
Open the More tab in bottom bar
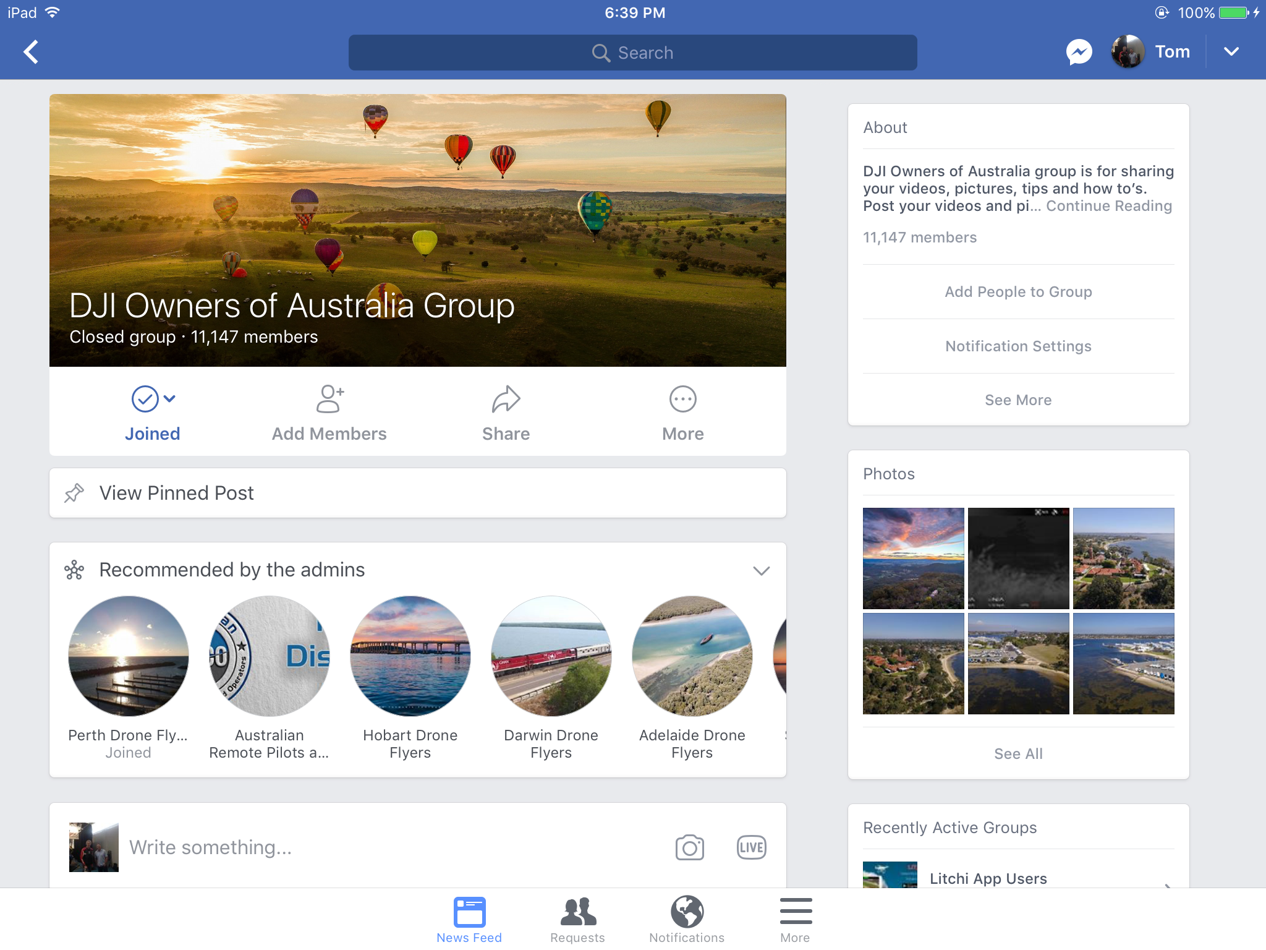(796, 920)
